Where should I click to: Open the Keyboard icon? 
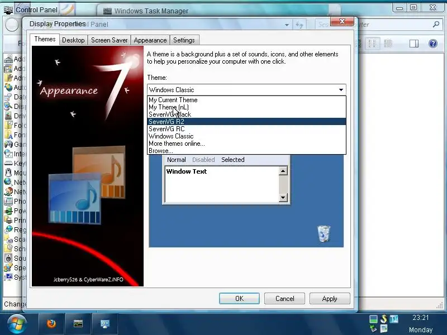pyautogui.click(x=8, y=163)
